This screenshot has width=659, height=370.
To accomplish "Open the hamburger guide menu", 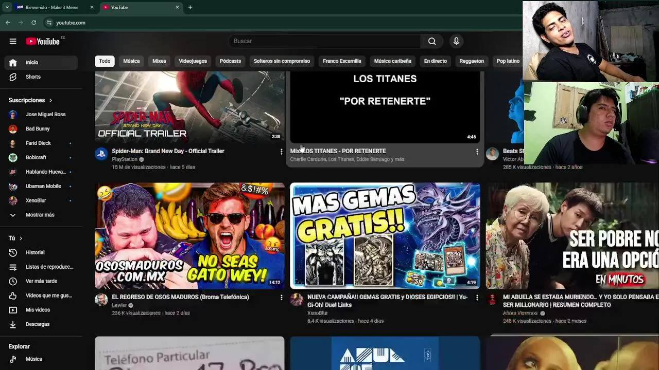I will 13,41.
